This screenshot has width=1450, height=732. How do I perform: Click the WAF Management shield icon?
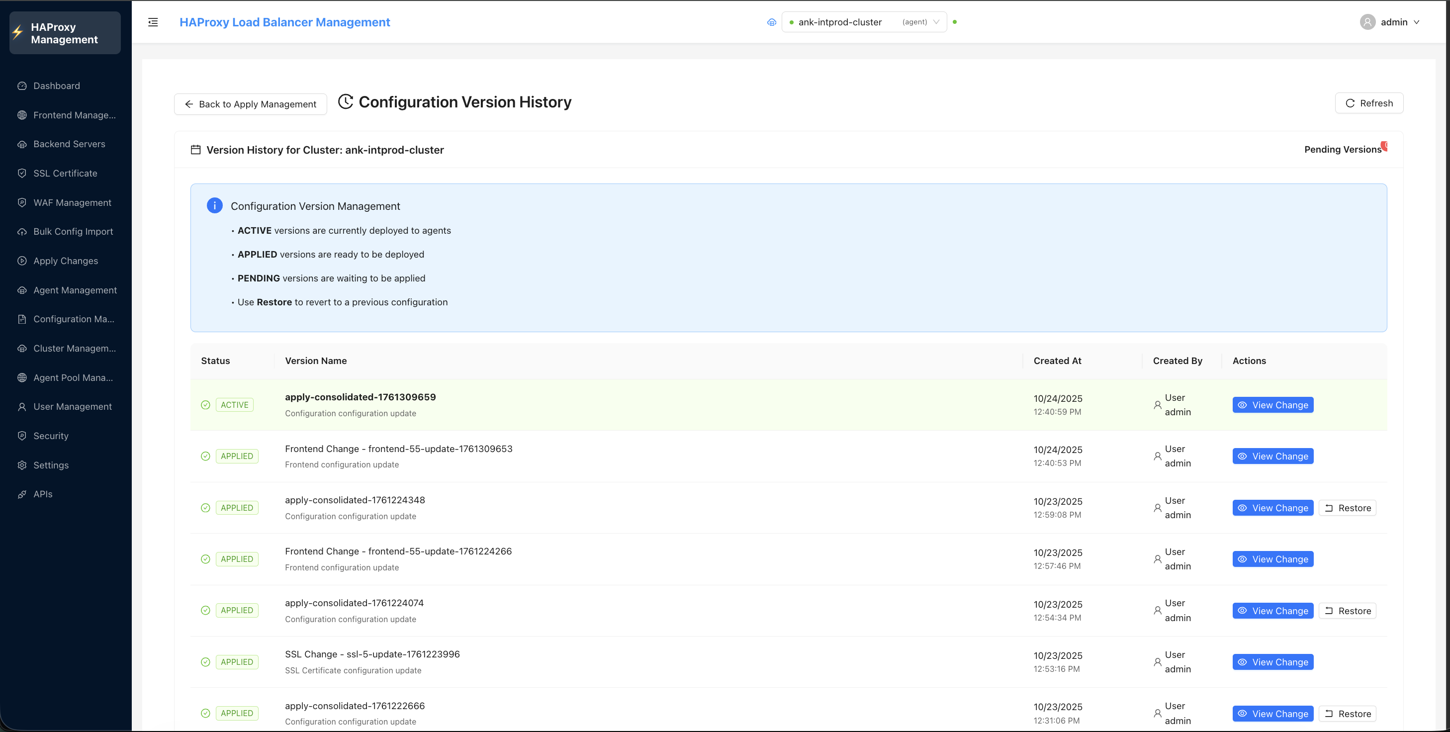tap(22, 203)
